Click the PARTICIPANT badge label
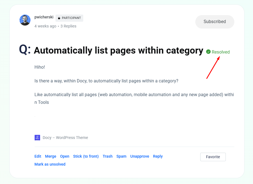 click(71, 18)
